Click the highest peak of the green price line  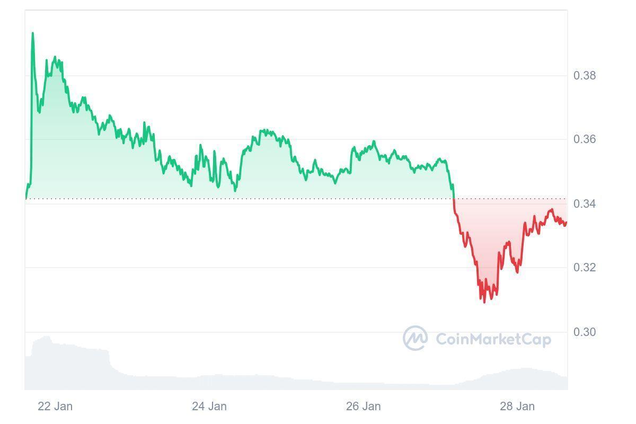[x=33, y=33]
